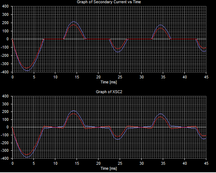Click the -200 y-axis label on XSC2 graph
216x173 pixels.
pos(5,143)
